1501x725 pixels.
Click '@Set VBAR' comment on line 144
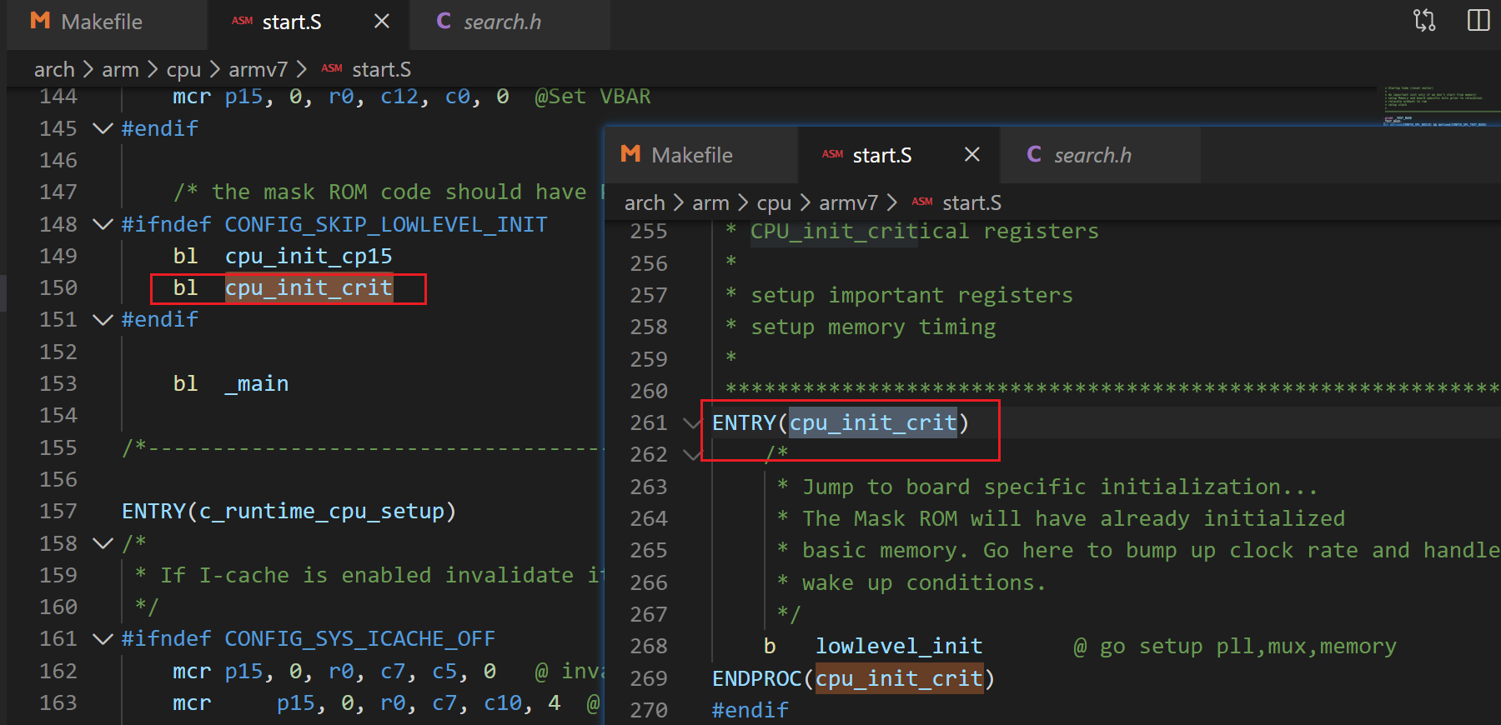[x=593, y=97]
